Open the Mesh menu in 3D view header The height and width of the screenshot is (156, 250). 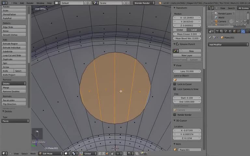click(x=33, y=154)
